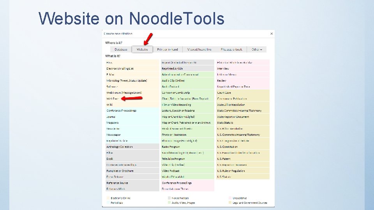Select the Magazine option
The width and height of the screenshot is (374, 210).
[x=132, y=123]
